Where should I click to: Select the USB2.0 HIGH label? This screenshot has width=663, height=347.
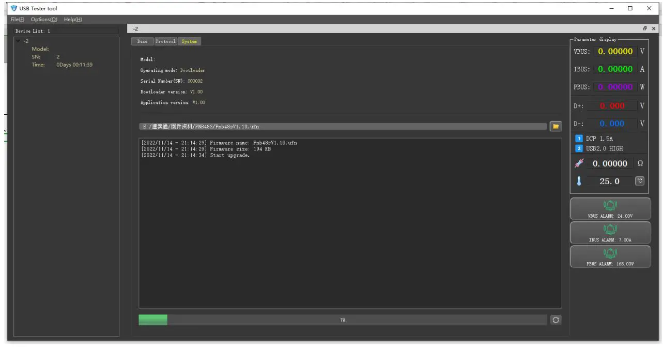tap(604, 148)
